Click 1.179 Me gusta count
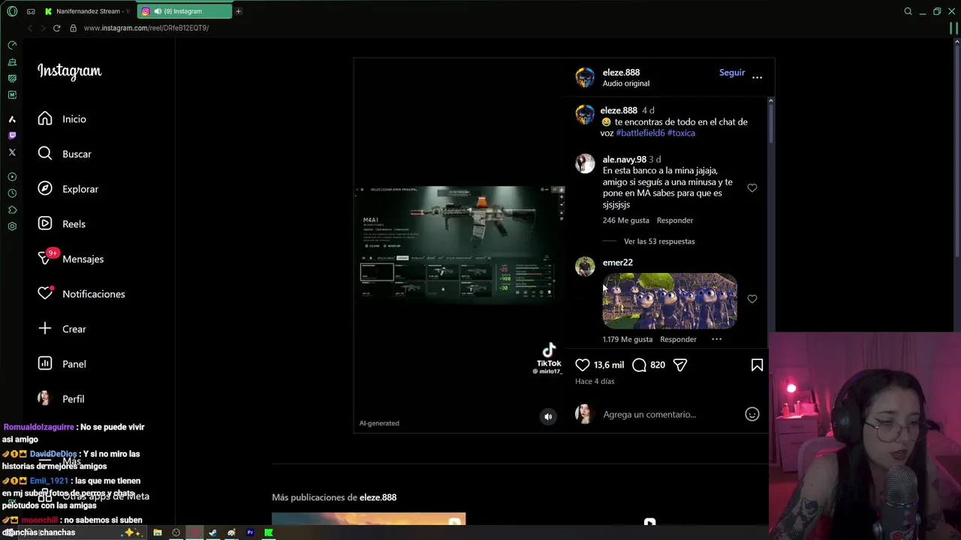The image size is (961, 540). click(x=627, y=339)
